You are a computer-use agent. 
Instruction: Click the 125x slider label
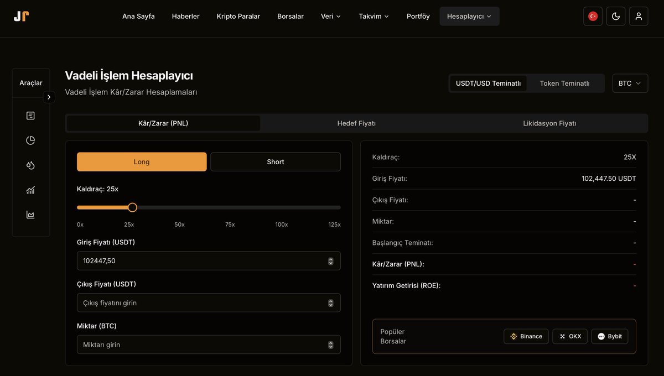(334, 224)
